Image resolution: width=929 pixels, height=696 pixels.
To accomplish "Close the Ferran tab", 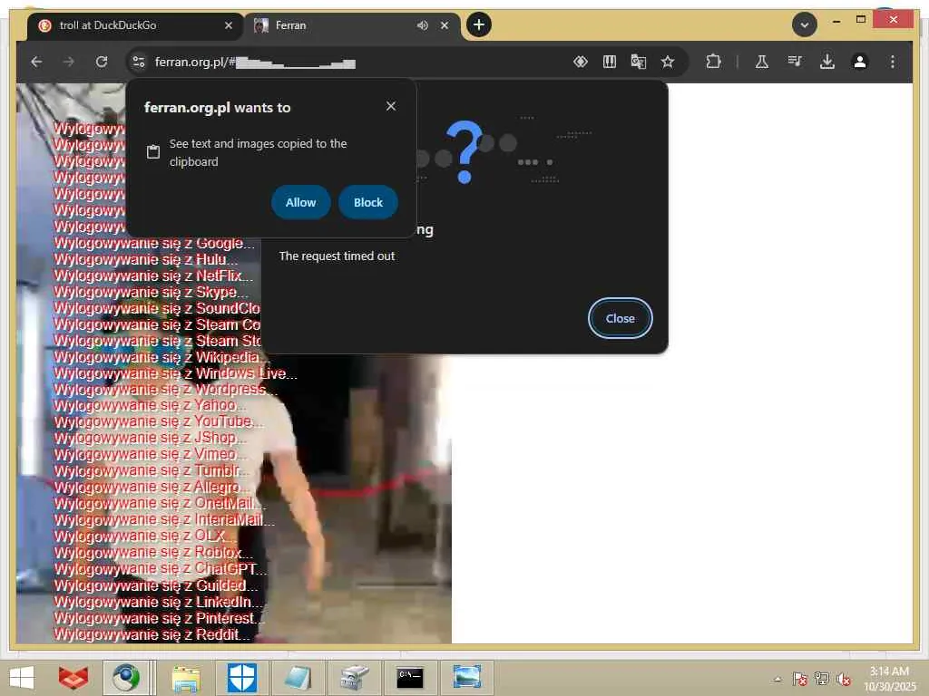I will point(445,25).
